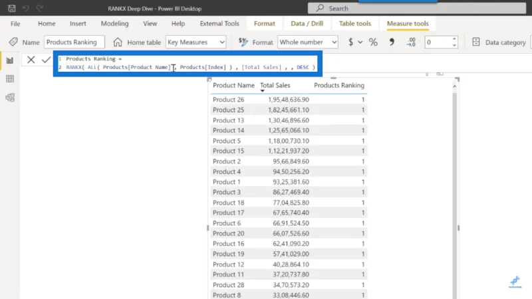532x299 pixels.
Task: Click the table visual focus mode icon
Action: (440, 74)
